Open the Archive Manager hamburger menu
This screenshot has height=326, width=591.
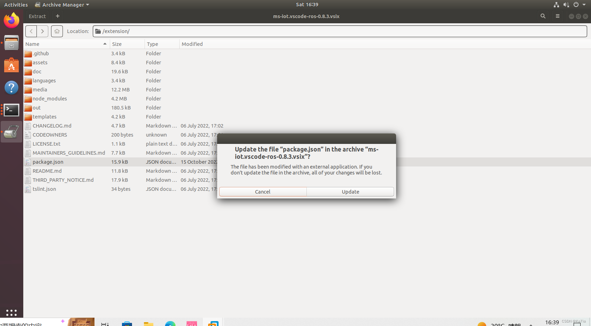click(558, 16)
